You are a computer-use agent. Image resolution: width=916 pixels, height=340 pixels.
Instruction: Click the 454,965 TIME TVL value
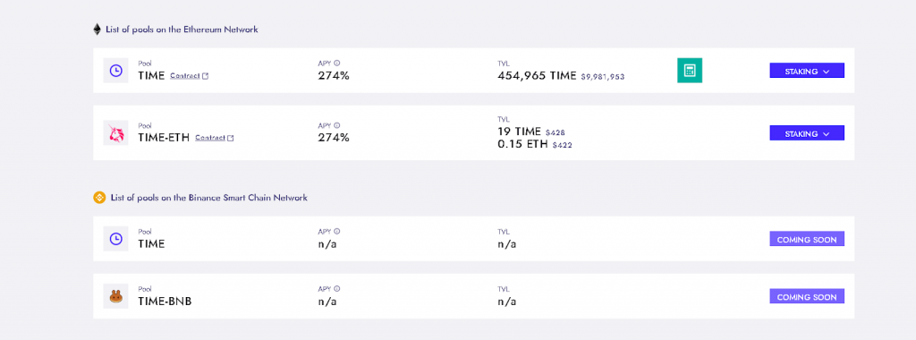pyautogui.click(x=538, y=75)
